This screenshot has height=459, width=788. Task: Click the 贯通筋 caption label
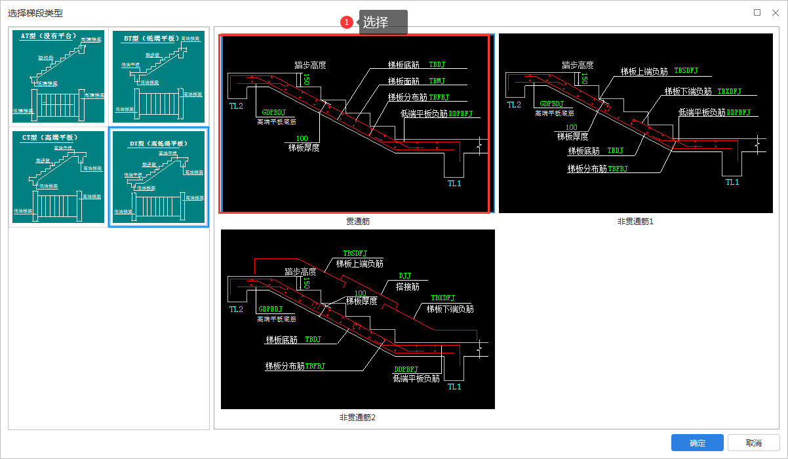358,222
